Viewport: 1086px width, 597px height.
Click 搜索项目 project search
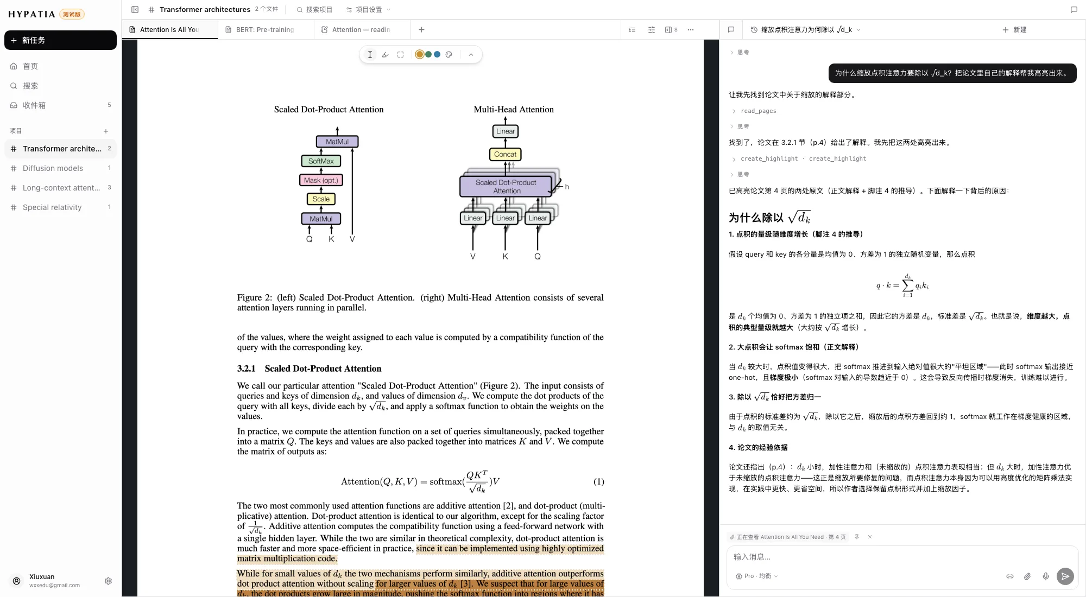(x=314, y=9)
